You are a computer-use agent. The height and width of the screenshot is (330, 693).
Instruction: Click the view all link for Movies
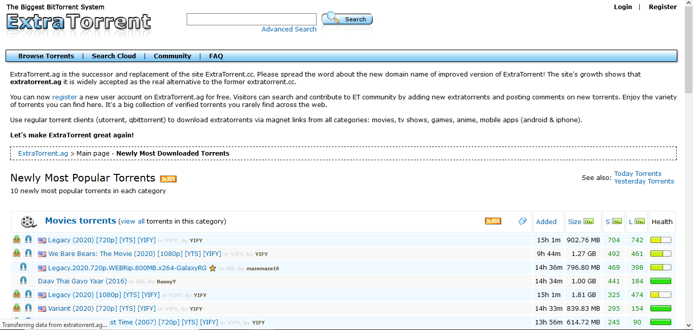click(132, 222)
